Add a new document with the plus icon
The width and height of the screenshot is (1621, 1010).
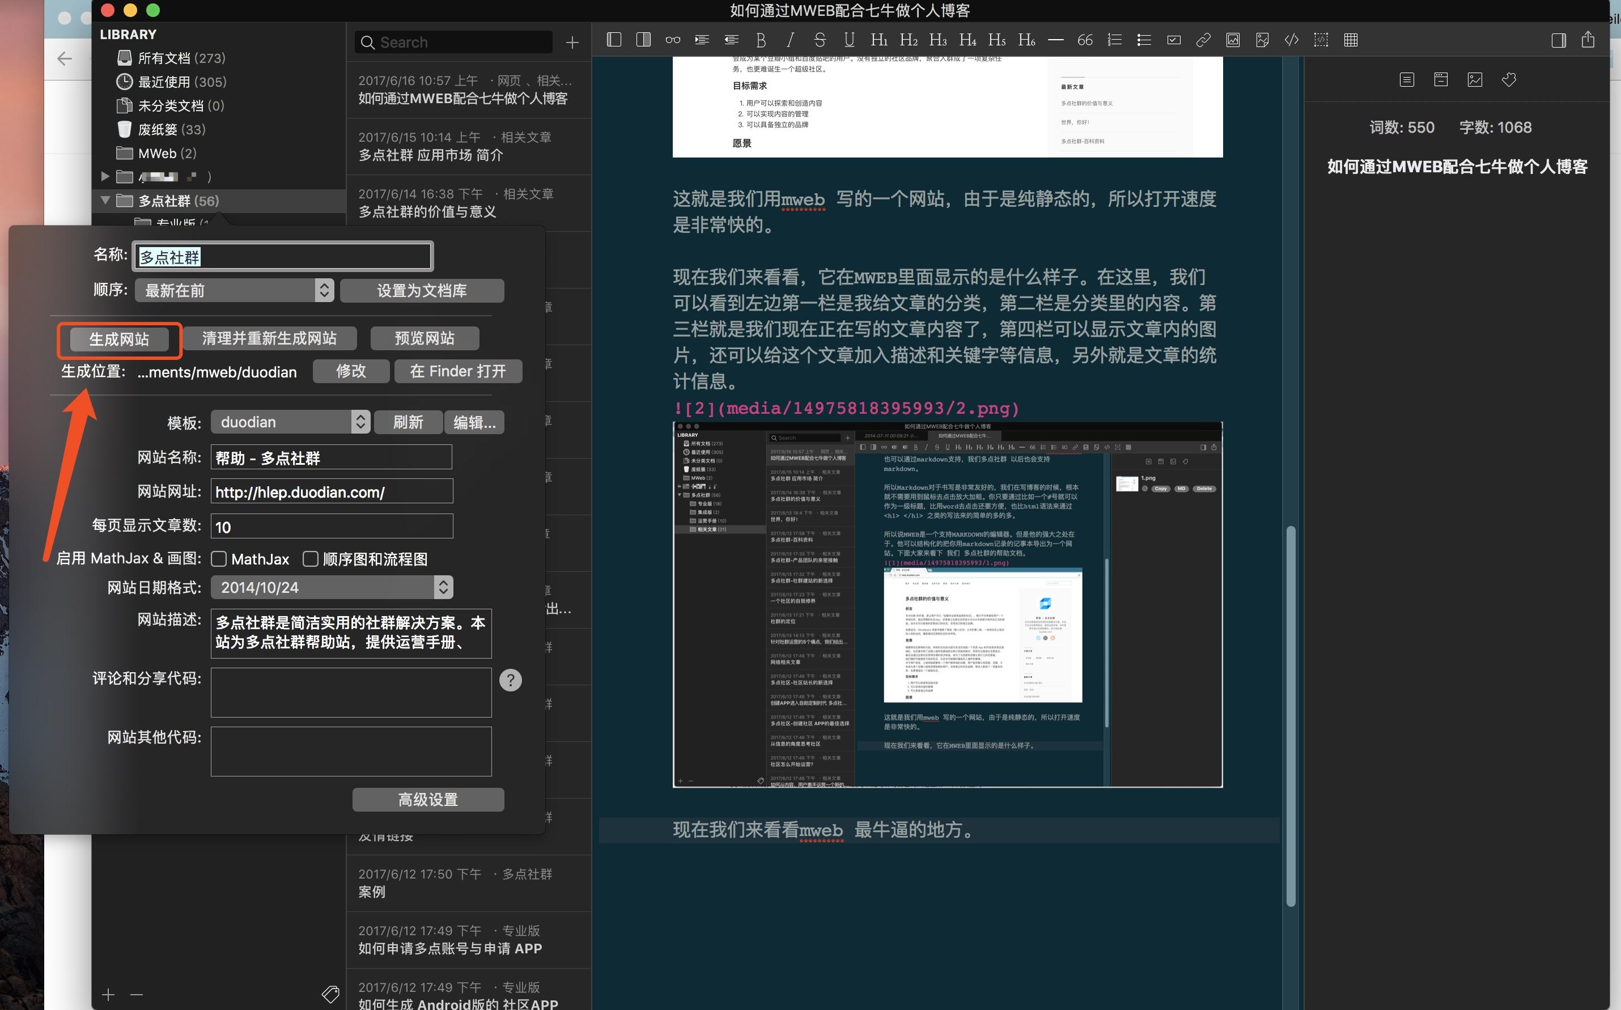(x=572, y=43)
